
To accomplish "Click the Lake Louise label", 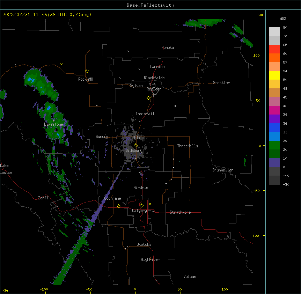I will pyautogui.click(x=6, y=169).
